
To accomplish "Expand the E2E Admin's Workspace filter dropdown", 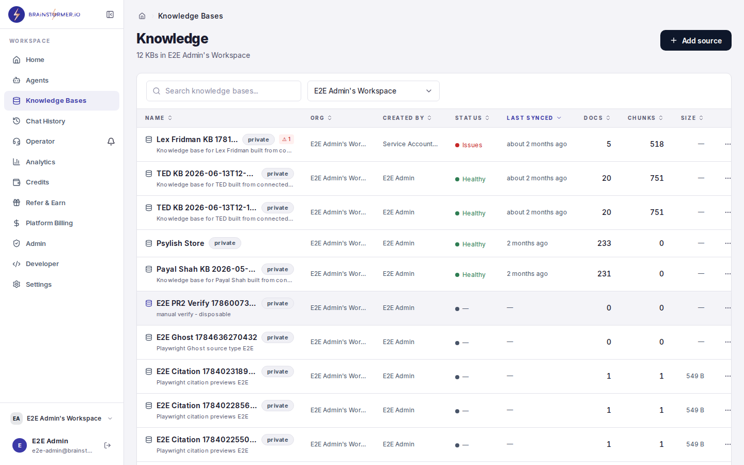I will [374, 91].
